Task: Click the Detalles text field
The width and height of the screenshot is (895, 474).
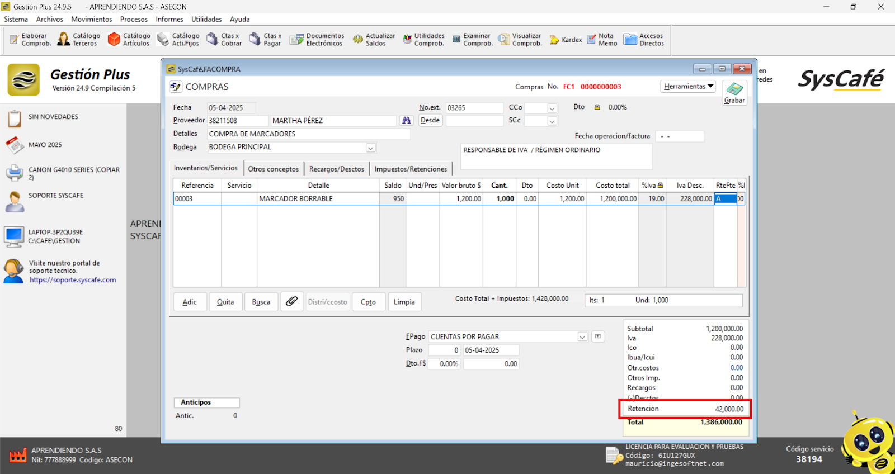Action: (308, 134)
